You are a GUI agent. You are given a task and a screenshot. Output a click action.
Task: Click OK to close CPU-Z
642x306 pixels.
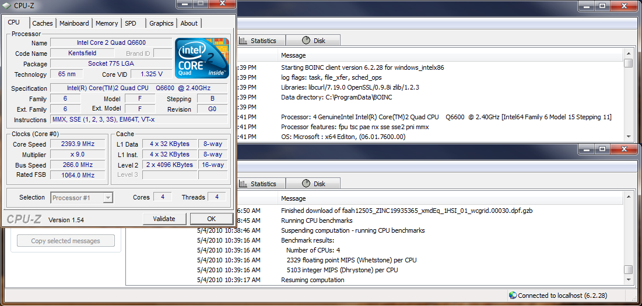[x=211, y=219]
